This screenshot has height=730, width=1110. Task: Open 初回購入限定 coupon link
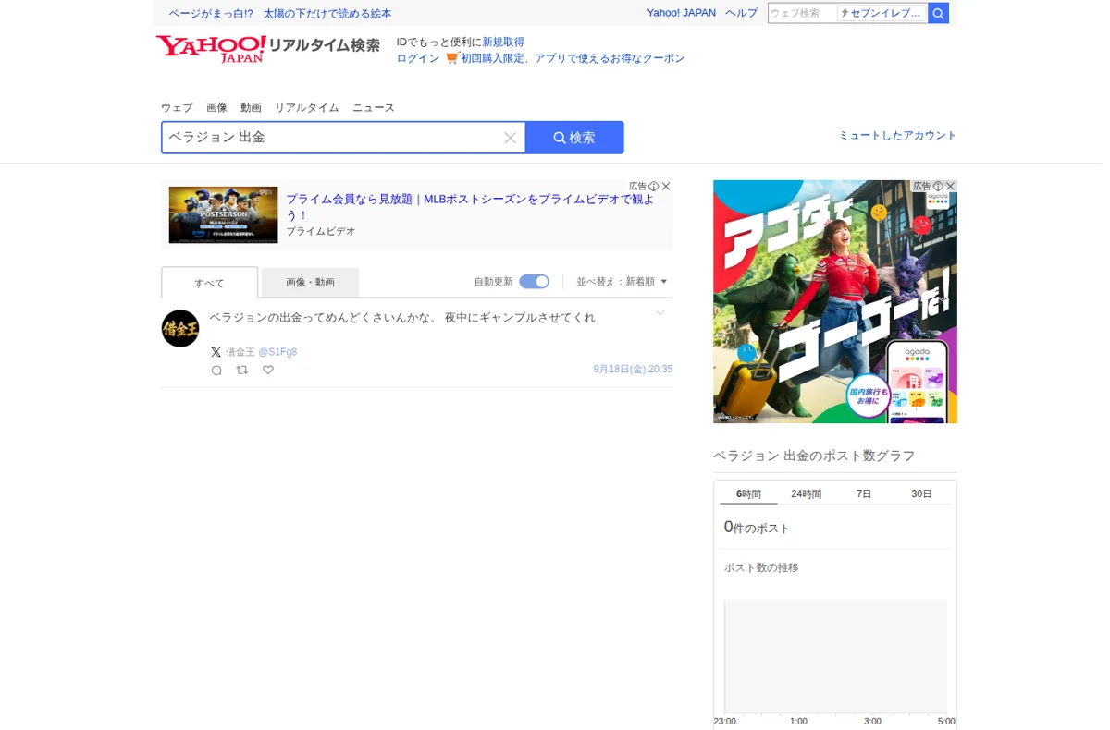click(x=573, y=58)
